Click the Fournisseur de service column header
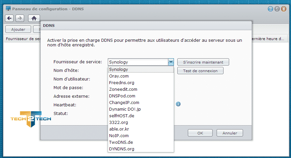Screen dimensions: 291x158 (x=23, y=39)
